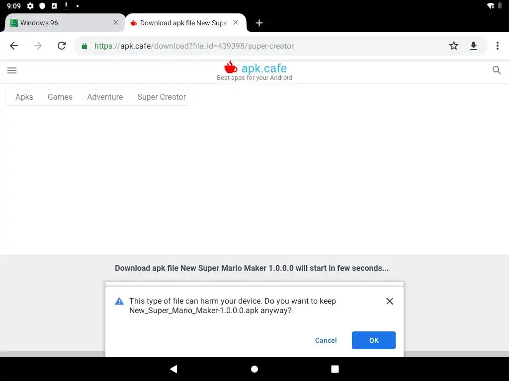Click the shield icon in status bar

(42, 6)
